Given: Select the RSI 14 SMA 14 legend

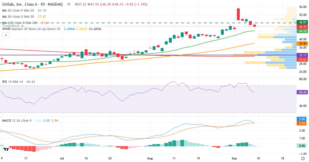Looking at the screenshot, I should click(13, 82).
